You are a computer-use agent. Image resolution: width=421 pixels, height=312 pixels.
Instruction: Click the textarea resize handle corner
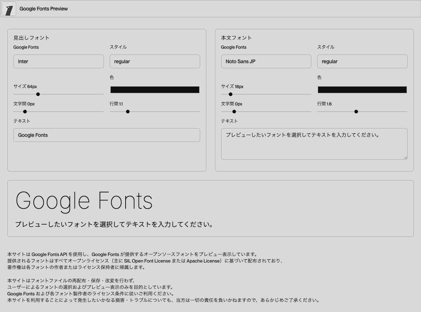(x=406, y=158)
